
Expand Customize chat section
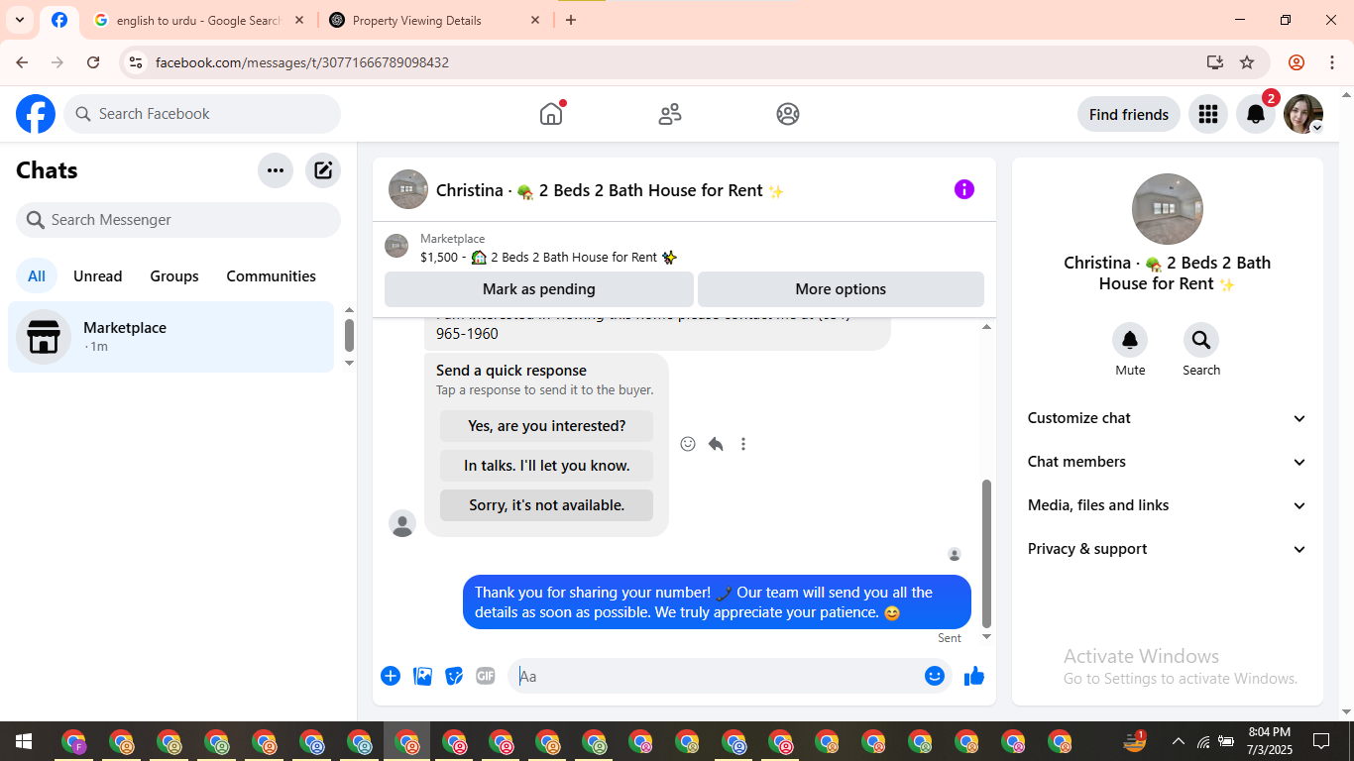pyautogui.click(x=1168, y=418)
